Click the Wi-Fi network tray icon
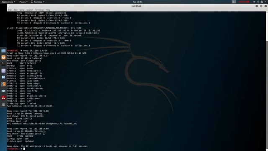The image size is (268, 151). pos(254,2)
